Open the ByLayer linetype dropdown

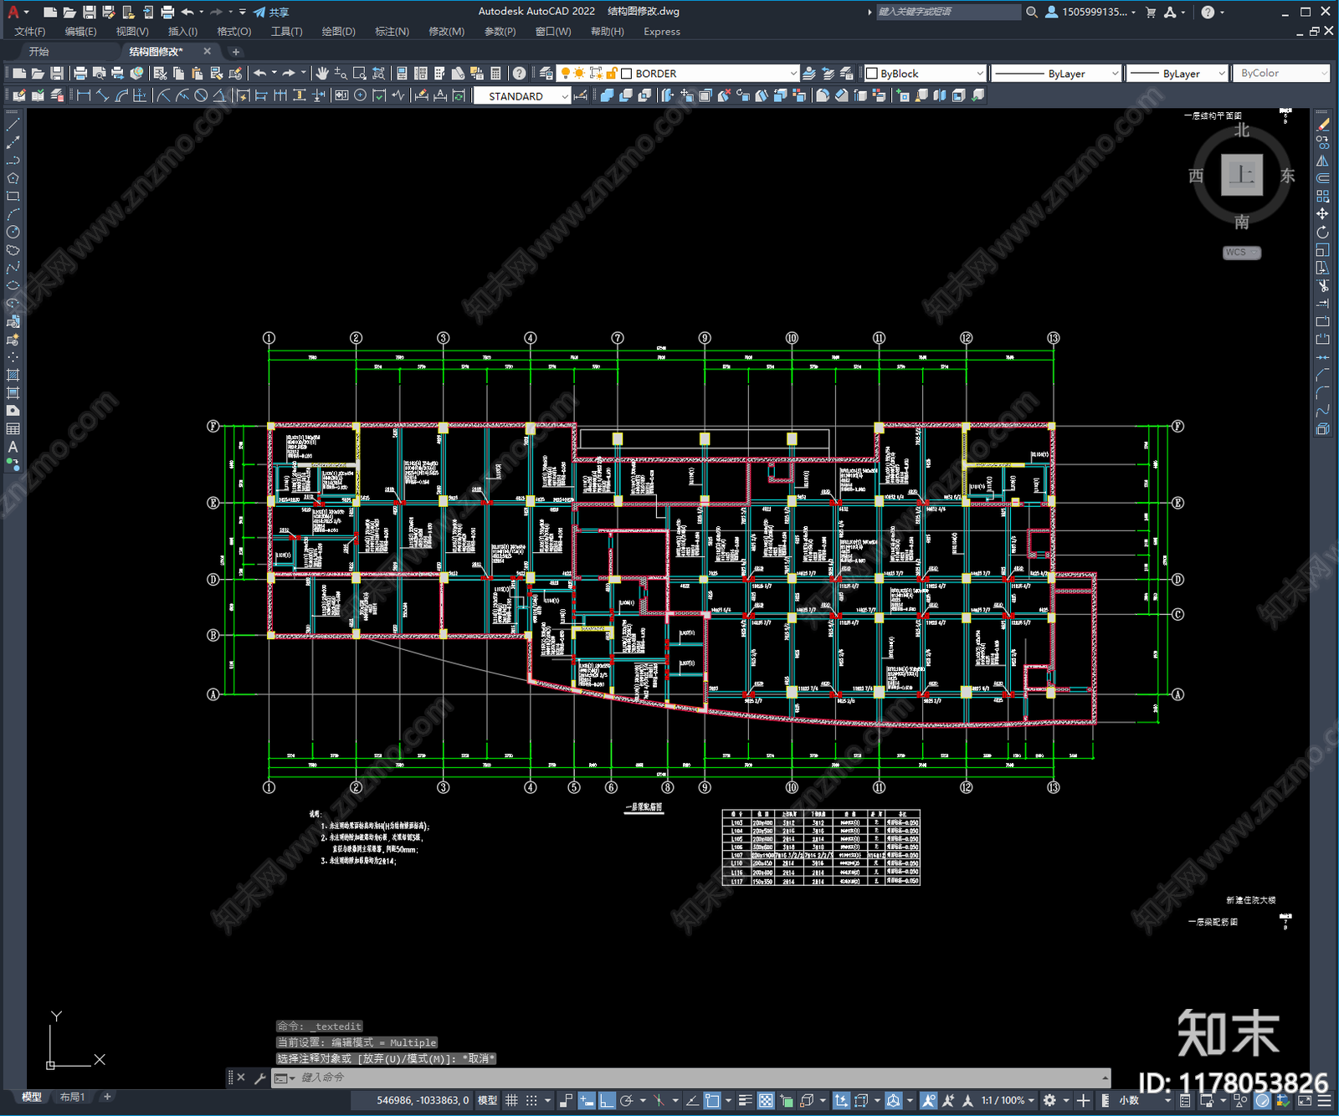(1056, 74)
